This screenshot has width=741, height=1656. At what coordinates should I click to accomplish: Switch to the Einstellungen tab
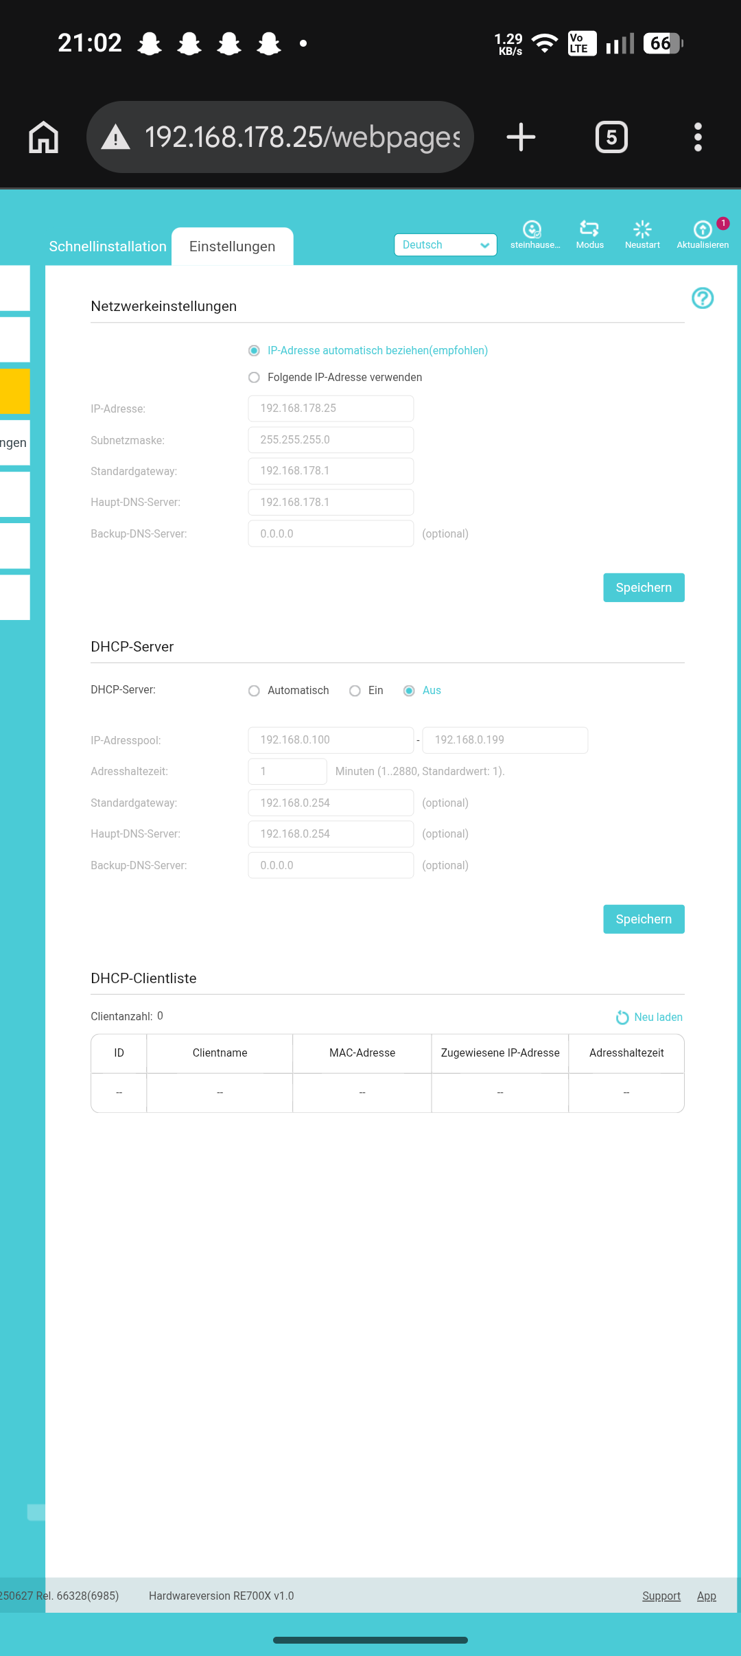(x=232, y=246)
